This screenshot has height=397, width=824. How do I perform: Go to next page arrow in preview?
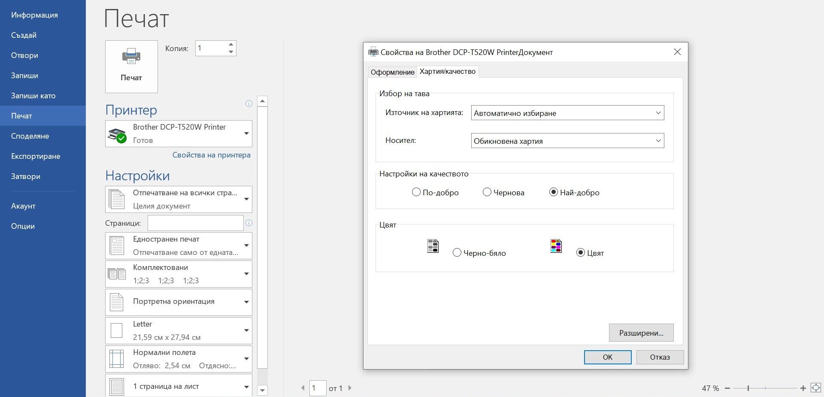point(350,388)
